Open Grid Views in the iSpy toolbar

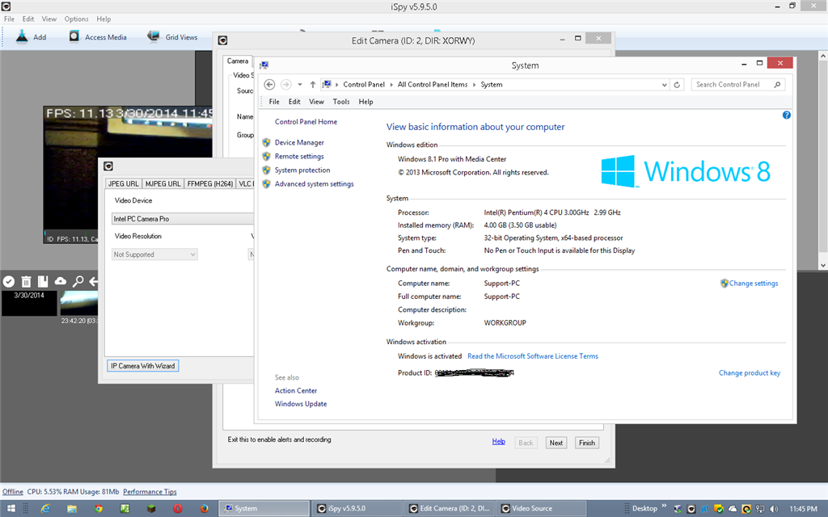click(172, 37)
